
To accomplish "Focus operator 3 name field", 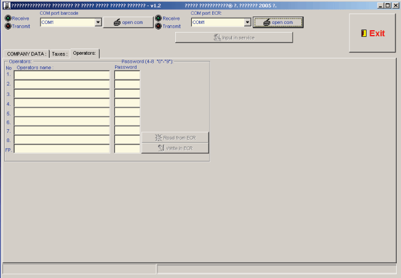I will (x=62, y=93).
